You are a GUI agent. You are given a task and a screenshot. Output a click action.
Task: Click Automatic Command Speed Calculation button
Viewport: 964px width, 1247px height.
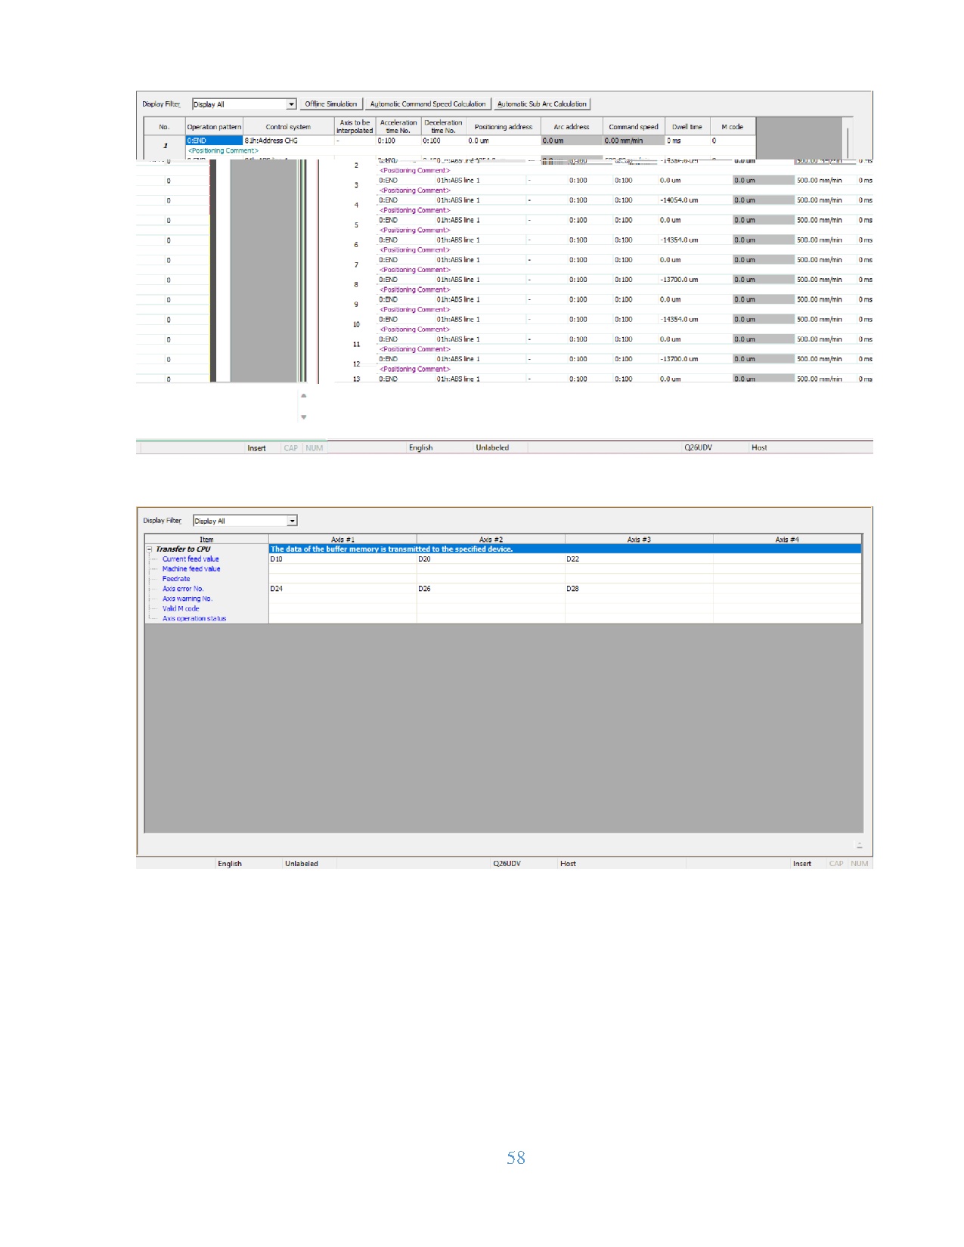pos(427,104)
